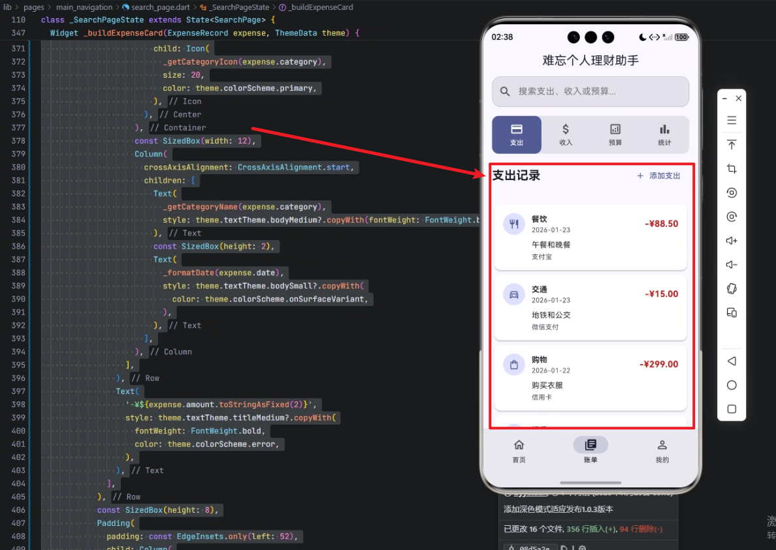Click the plus icon beside 添加支出
Screen dimensions: 776x550
pyautogui.click(x=640, y=176)
